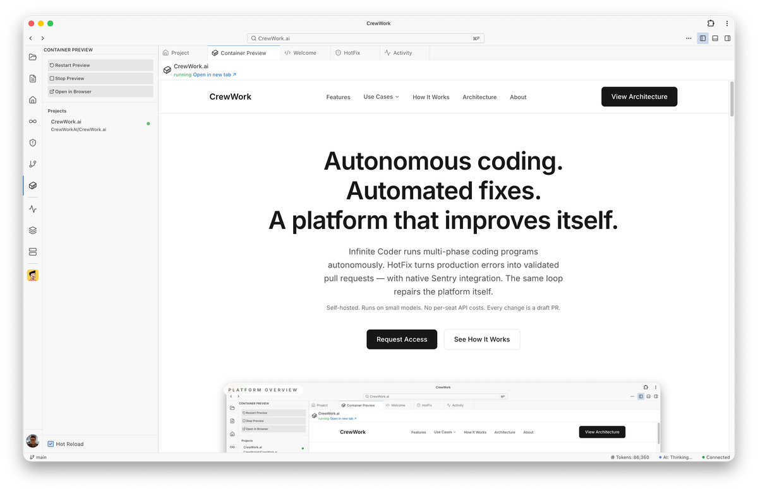Screen dimensions: 758x492
Task: Open How It Works in page navigation
Action: (x=431, y=97)
